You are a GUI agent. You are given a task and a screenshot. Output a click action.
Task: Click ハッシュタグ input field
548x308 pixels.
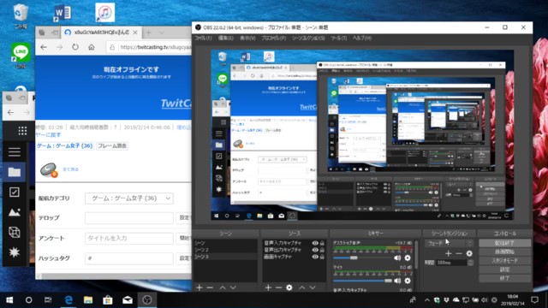click(x=129, y=258)
